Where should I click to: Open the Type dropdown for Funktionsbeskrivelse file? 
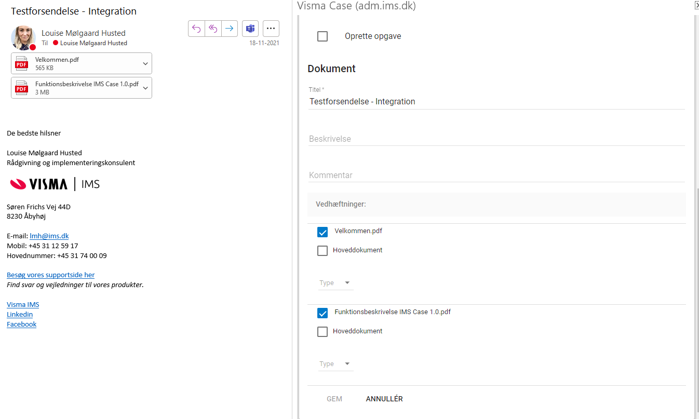335,364
